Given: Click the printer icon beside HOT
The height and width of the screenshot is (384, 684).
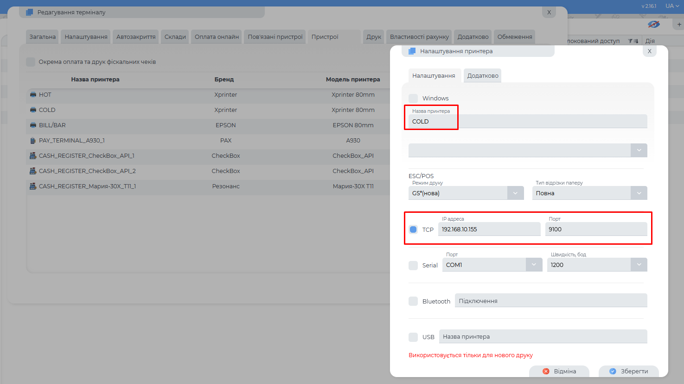Looking at the screenshot, I should pos(33,95).
